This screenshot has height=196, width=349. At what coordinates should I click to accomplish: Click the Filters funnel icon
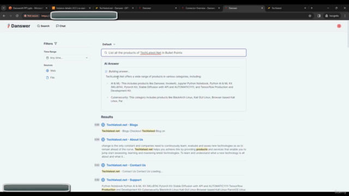tap(56, 44)
